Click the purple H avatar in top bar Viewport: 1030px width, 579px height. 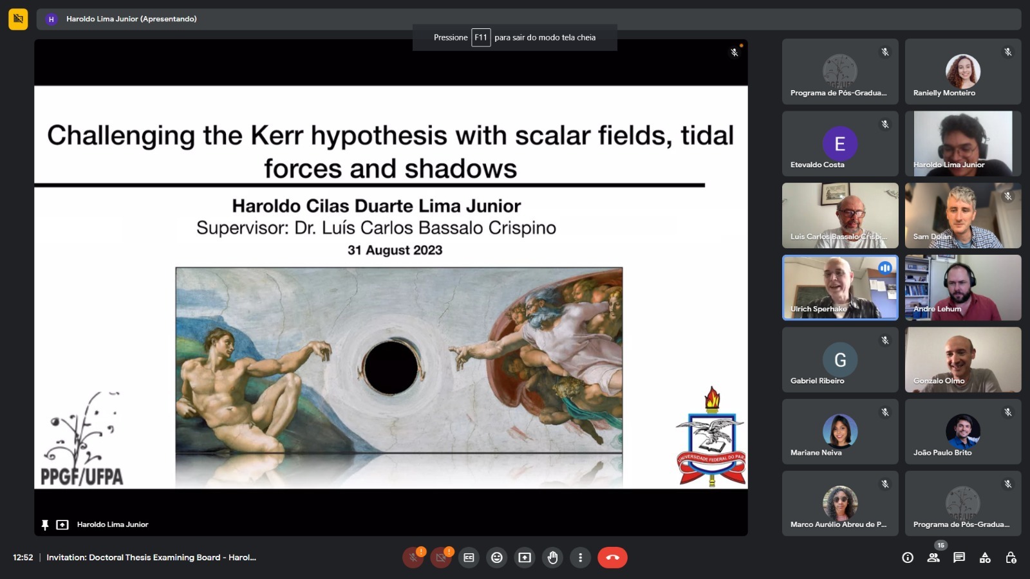click(x=51, y=19)
